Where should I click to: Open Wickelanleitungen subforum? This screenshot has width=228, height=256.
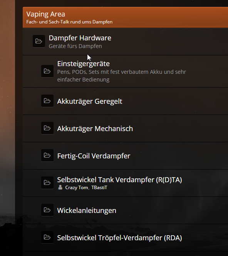tap(87, 210)
